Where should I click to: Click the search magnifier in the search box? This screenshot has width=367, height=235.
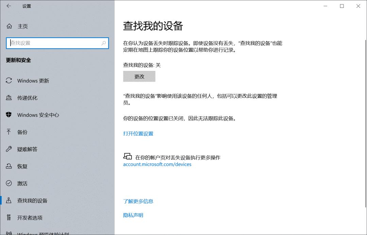pos(104,43)
